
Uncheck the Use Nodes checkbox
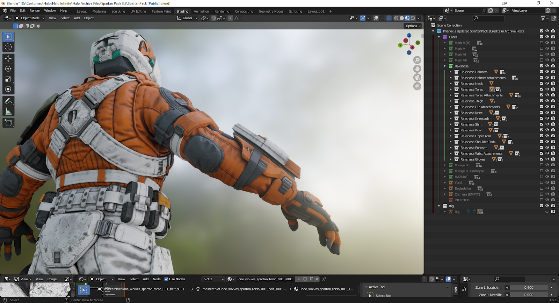[166, 279]
